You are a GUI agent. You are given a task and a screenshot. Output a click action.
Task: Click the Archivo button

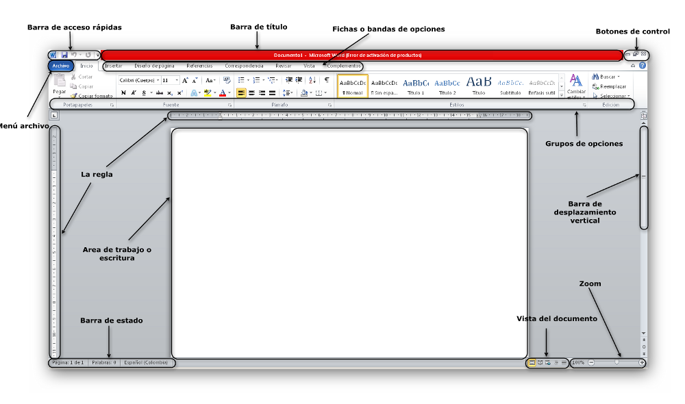point(60,66)
